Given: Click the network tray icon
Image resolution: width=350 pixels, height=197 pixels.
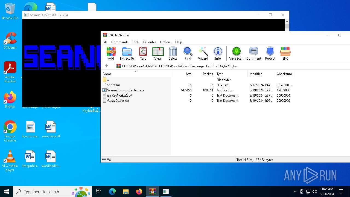Looking at the screenshot, I should tap(308, 192).
